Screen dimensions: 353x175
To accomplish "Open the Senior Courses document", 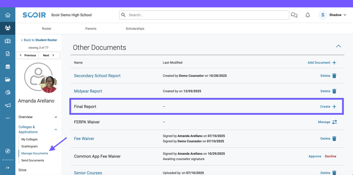I will pyautogui.click(x=88, y=173).
